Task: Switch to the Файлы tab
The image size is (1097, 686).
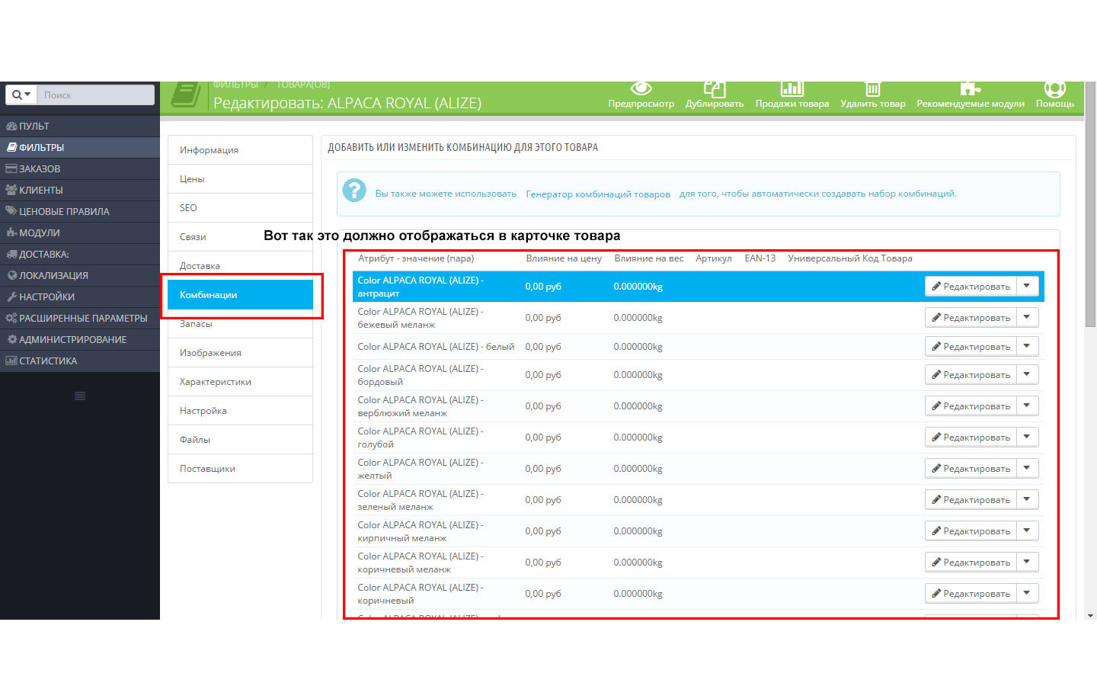Action: tap(240, 440)
